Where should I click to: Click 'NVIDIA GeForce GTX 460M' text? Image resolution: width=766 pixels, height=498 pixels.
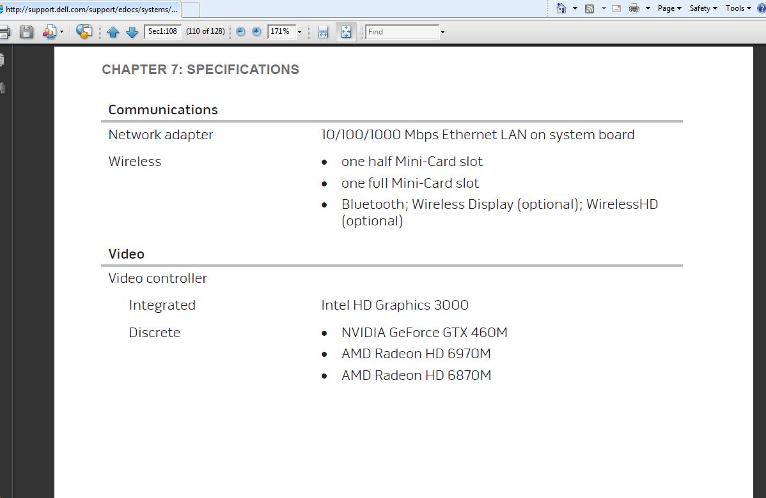(x=424, y=333)
